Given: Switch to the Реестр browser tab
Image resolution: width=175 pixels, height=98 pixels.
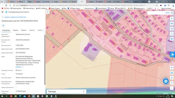Looking at the screenshot, I should click(20, 2).
